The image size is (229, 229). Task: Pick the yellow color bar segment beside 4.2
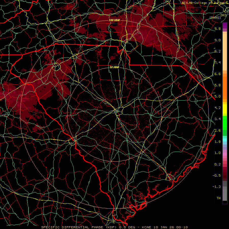click(225, 109)
